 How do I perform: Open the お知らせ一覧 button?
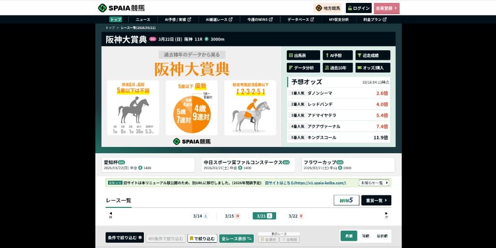(x=374, y=183)
